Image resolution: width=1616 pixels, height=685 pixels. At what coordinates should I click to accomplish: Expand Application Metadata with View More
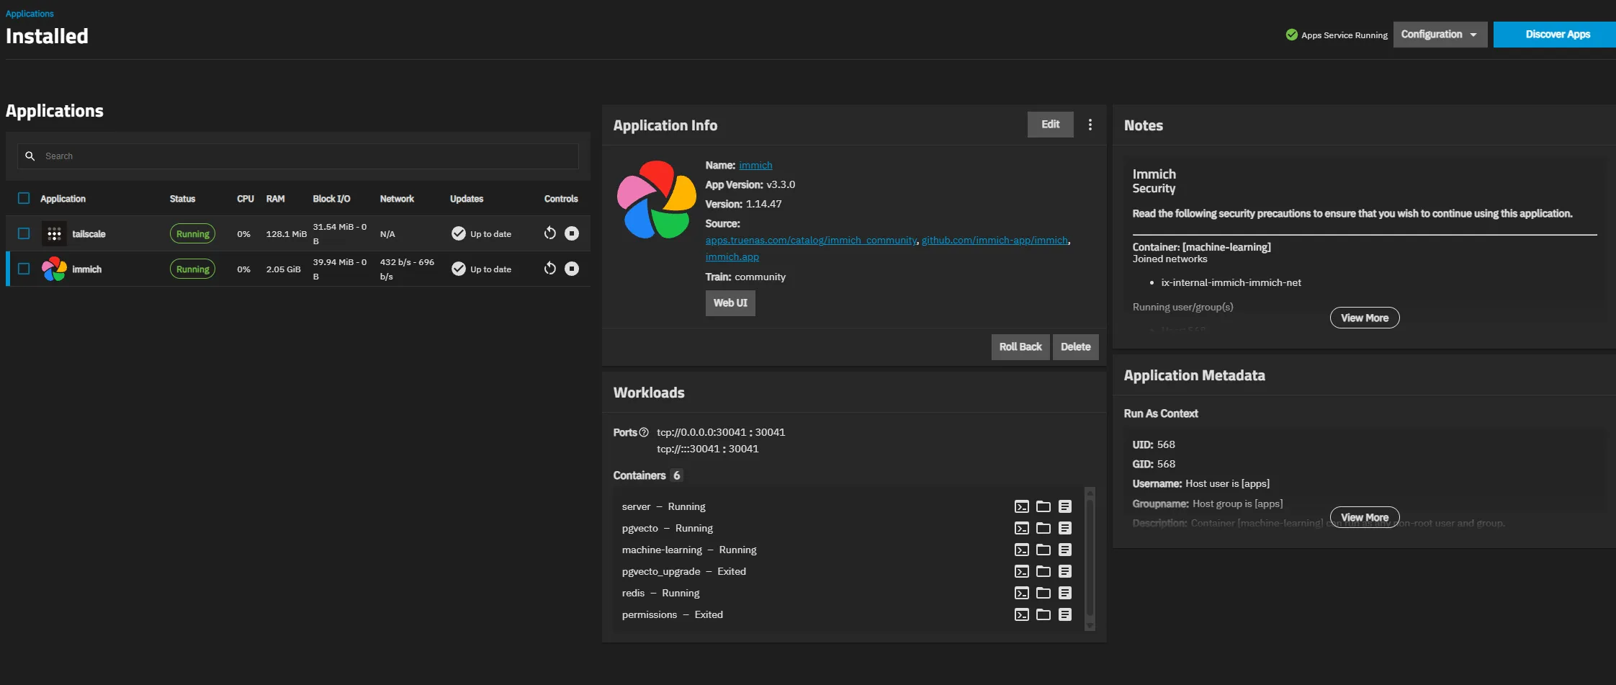click(x=1365, y=517)
